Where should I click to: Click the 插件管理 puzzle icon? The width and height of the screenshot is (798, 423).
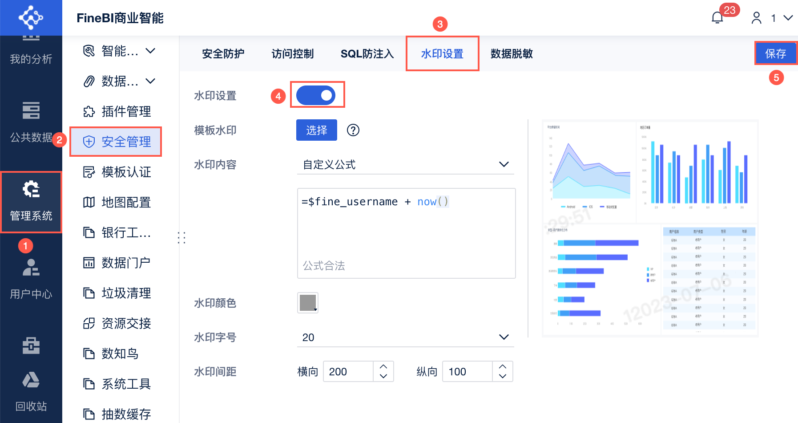coord(89,111)
